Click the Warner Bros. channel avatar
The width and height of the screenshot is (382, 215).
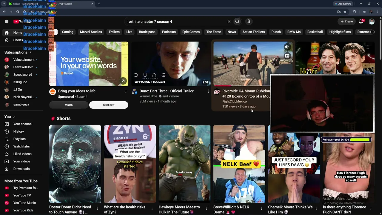pyautogui.click(x=134, y=91)
